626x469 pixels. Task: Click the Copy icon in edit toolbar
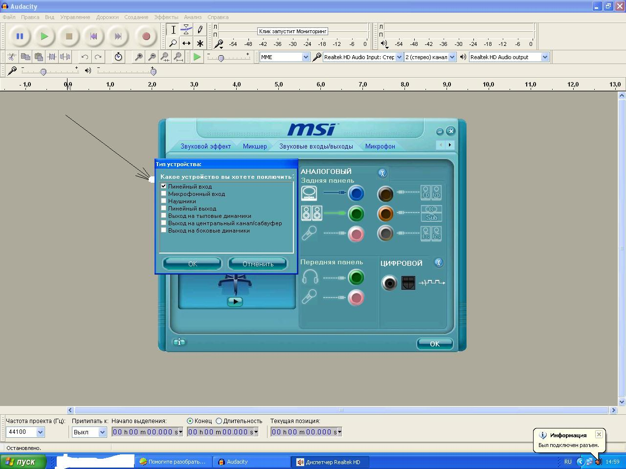tap(25, 57)
